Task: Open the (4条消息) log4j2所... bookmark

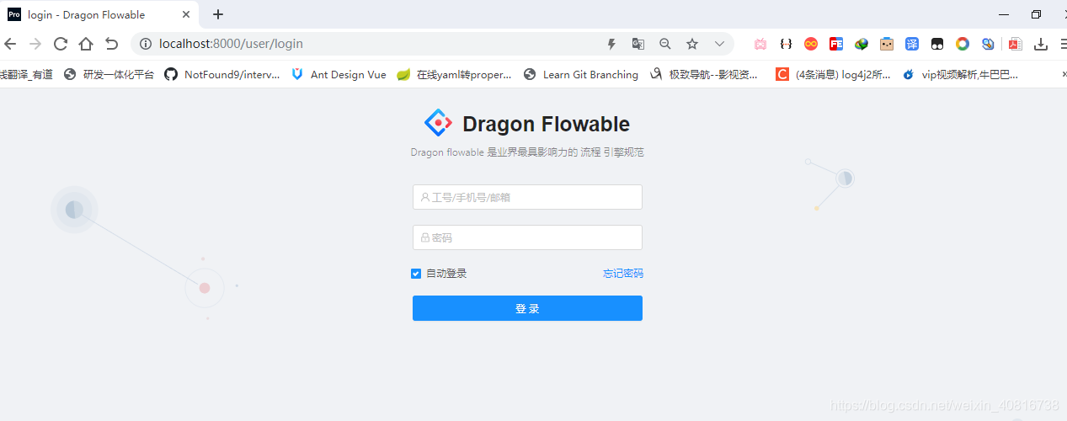Action: pos(834,74)
